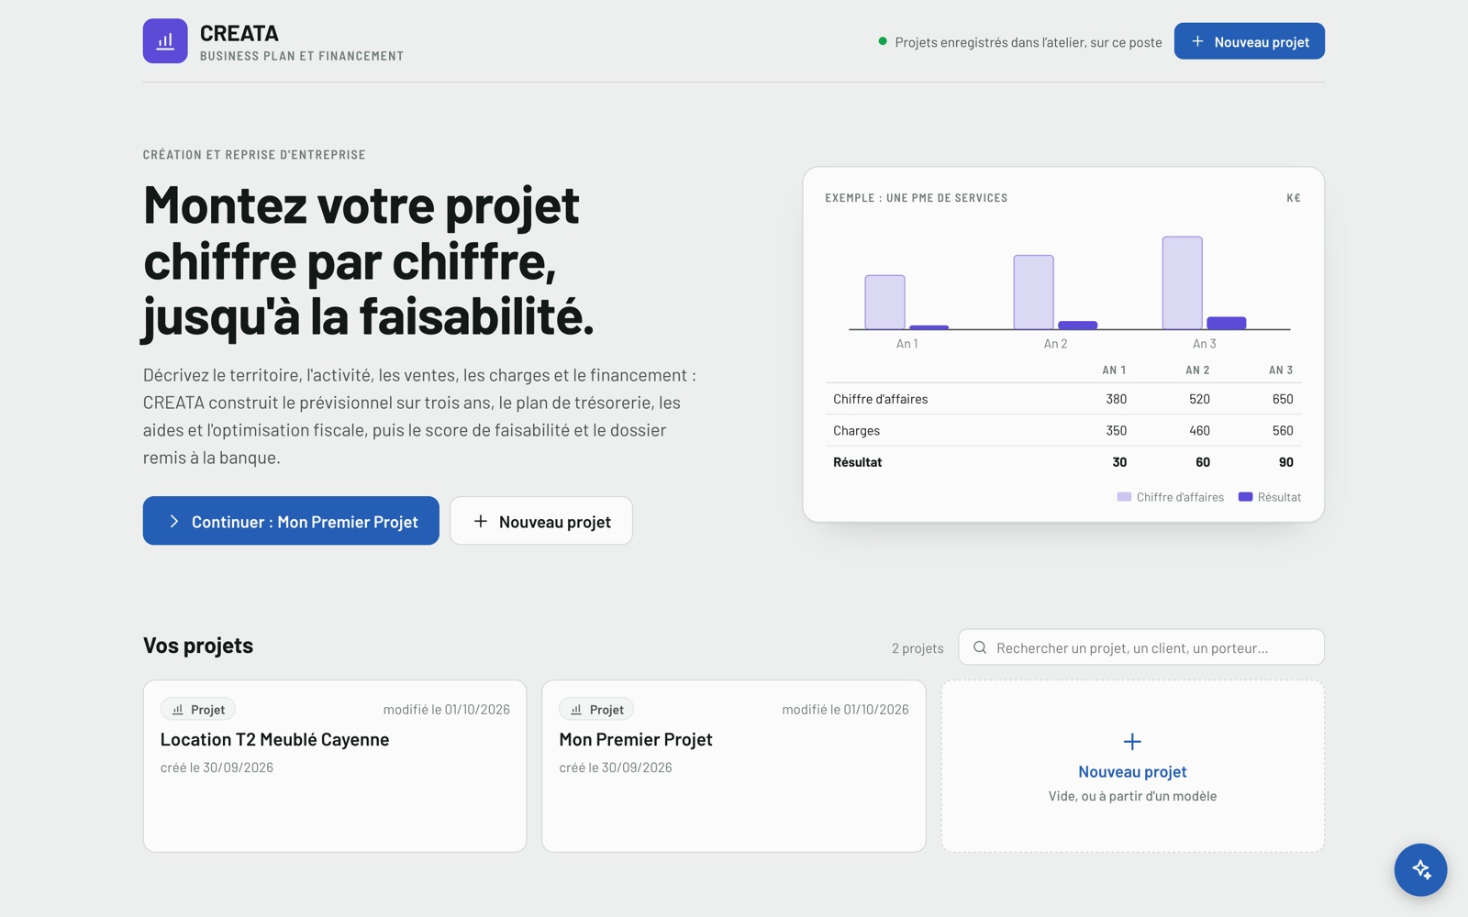
Task: Click the magnifier icon in the search box
Action: pos(980,647)
